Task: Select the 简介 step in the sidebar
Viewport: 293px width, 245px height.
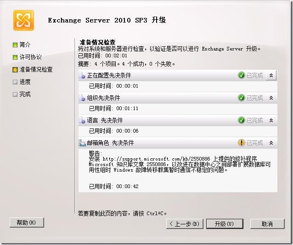Action: [x=25, y=45]
